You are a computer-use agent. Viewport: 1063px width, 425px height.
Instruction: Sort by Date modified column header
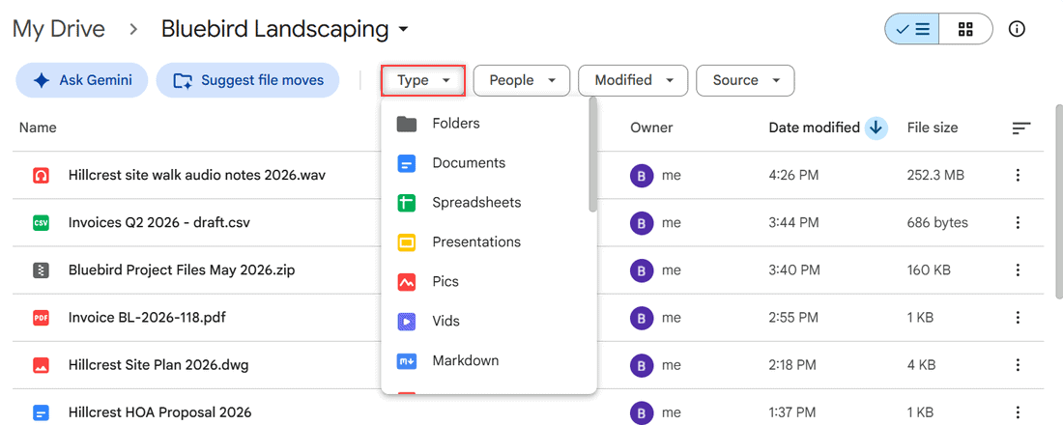pos(815,127)
